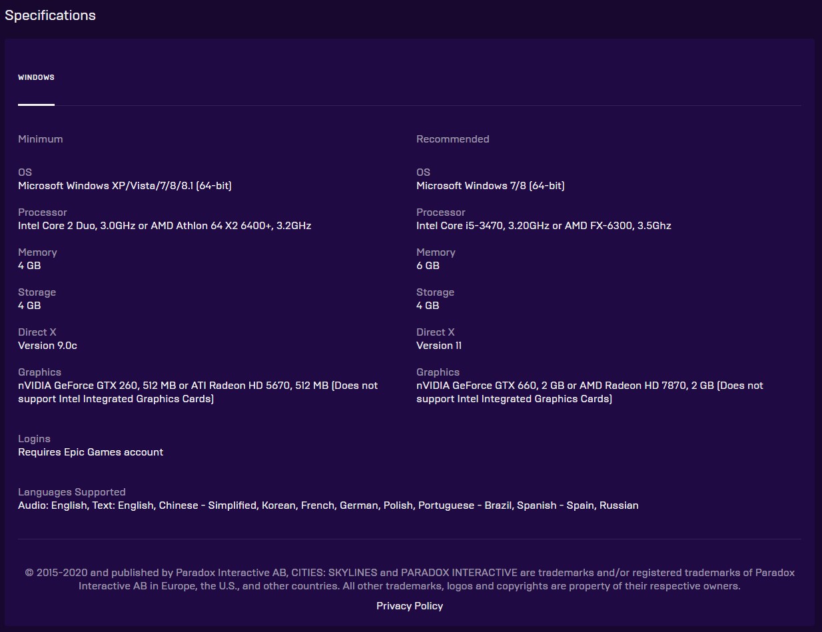Click the Paradox Interactive copyright notice
Image resolution: width=822 pixels, height=632 pixels.
(x=410, y=579)
